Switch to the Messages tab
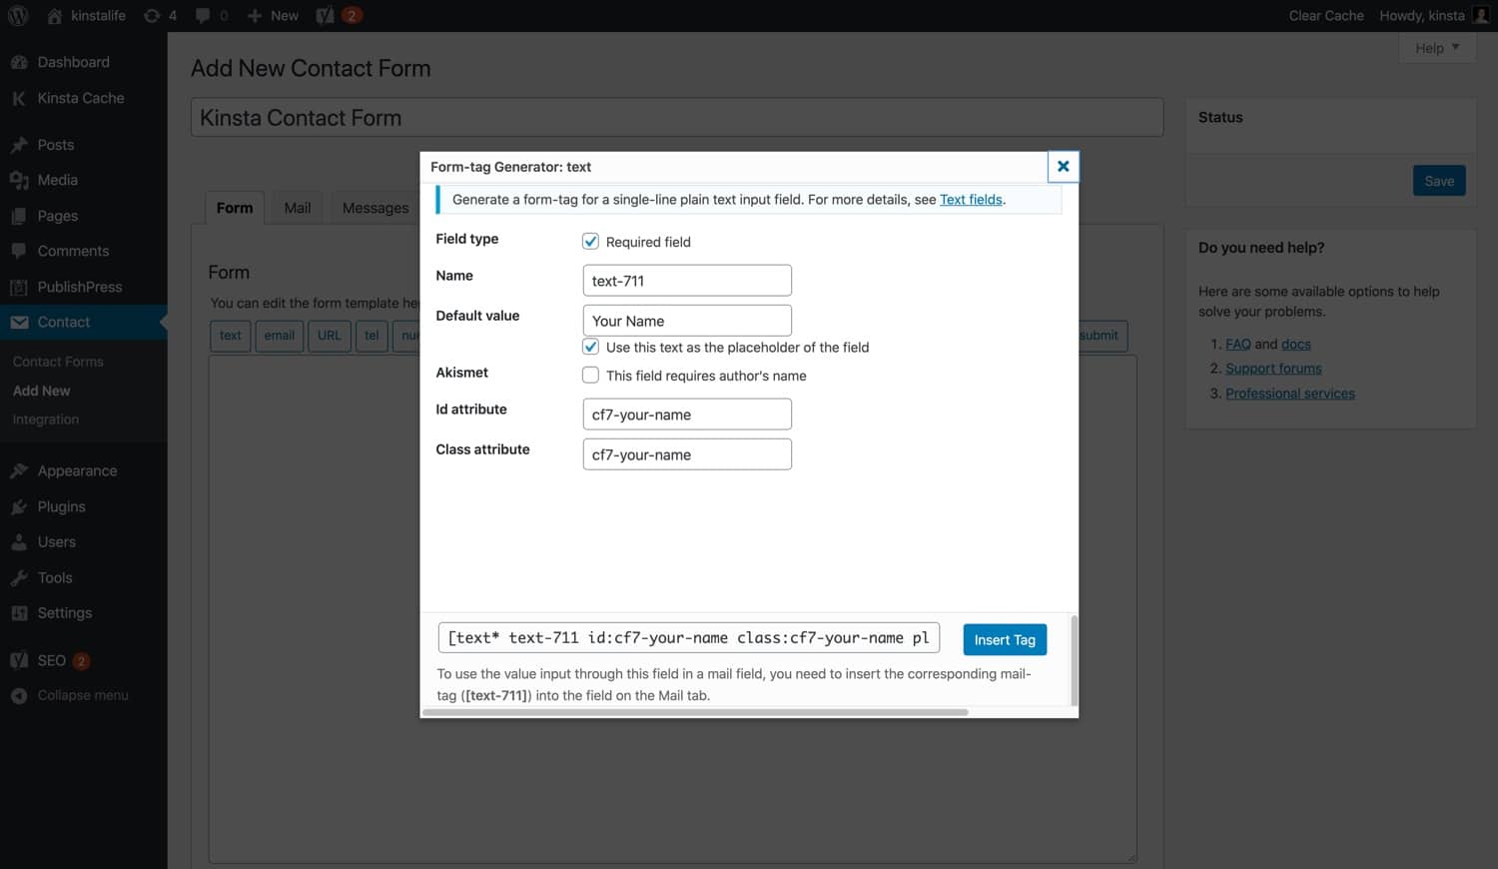This screenshot has width=1498, height=869. pos(374,207)
